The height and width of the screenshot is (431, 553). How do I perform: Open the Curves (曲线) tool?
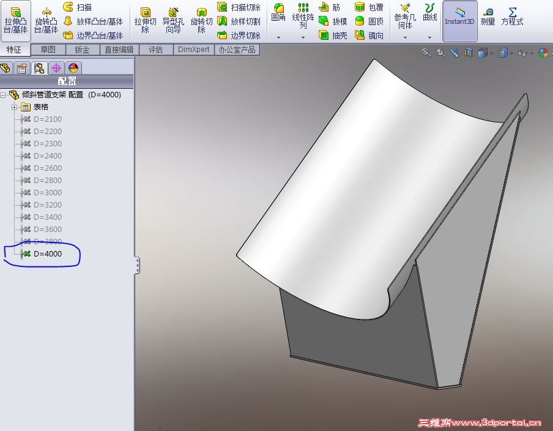pyautogui.click(x=429, y=13)
